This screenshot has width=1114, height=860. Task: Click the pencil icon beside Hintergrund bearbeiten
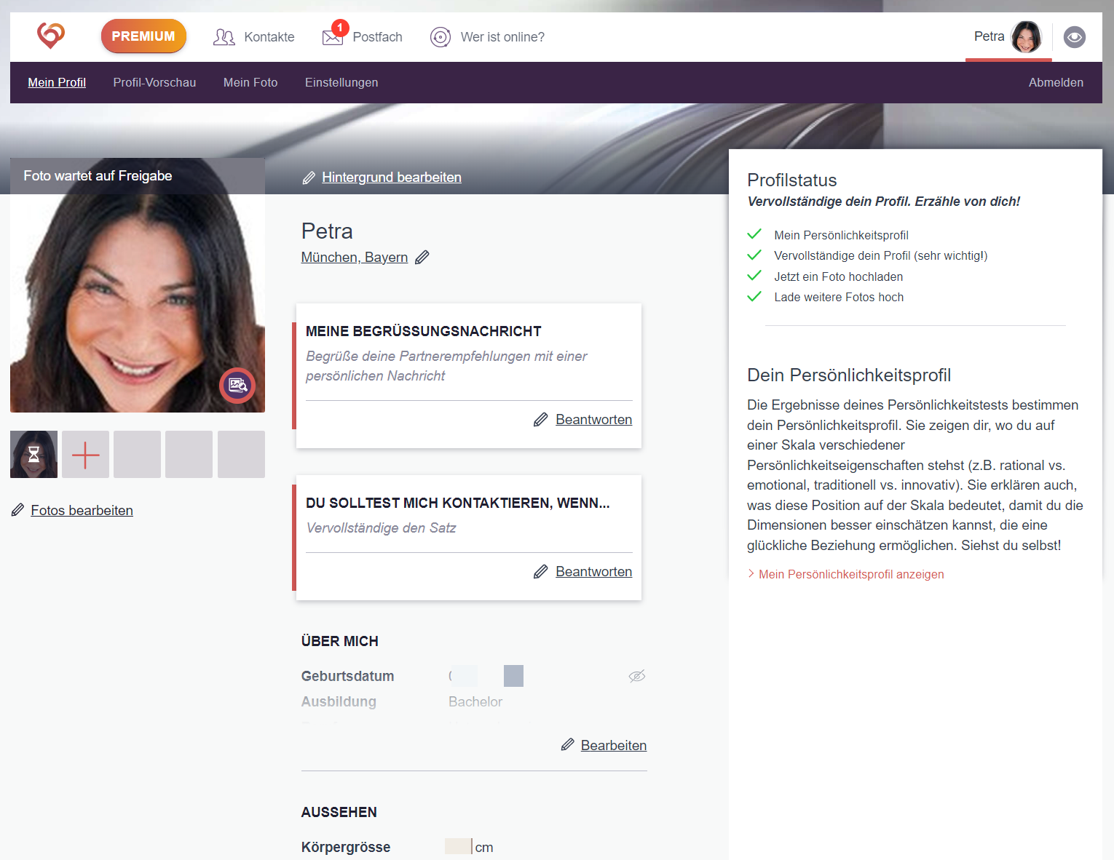pyautogui.click(x=309, y=178)
